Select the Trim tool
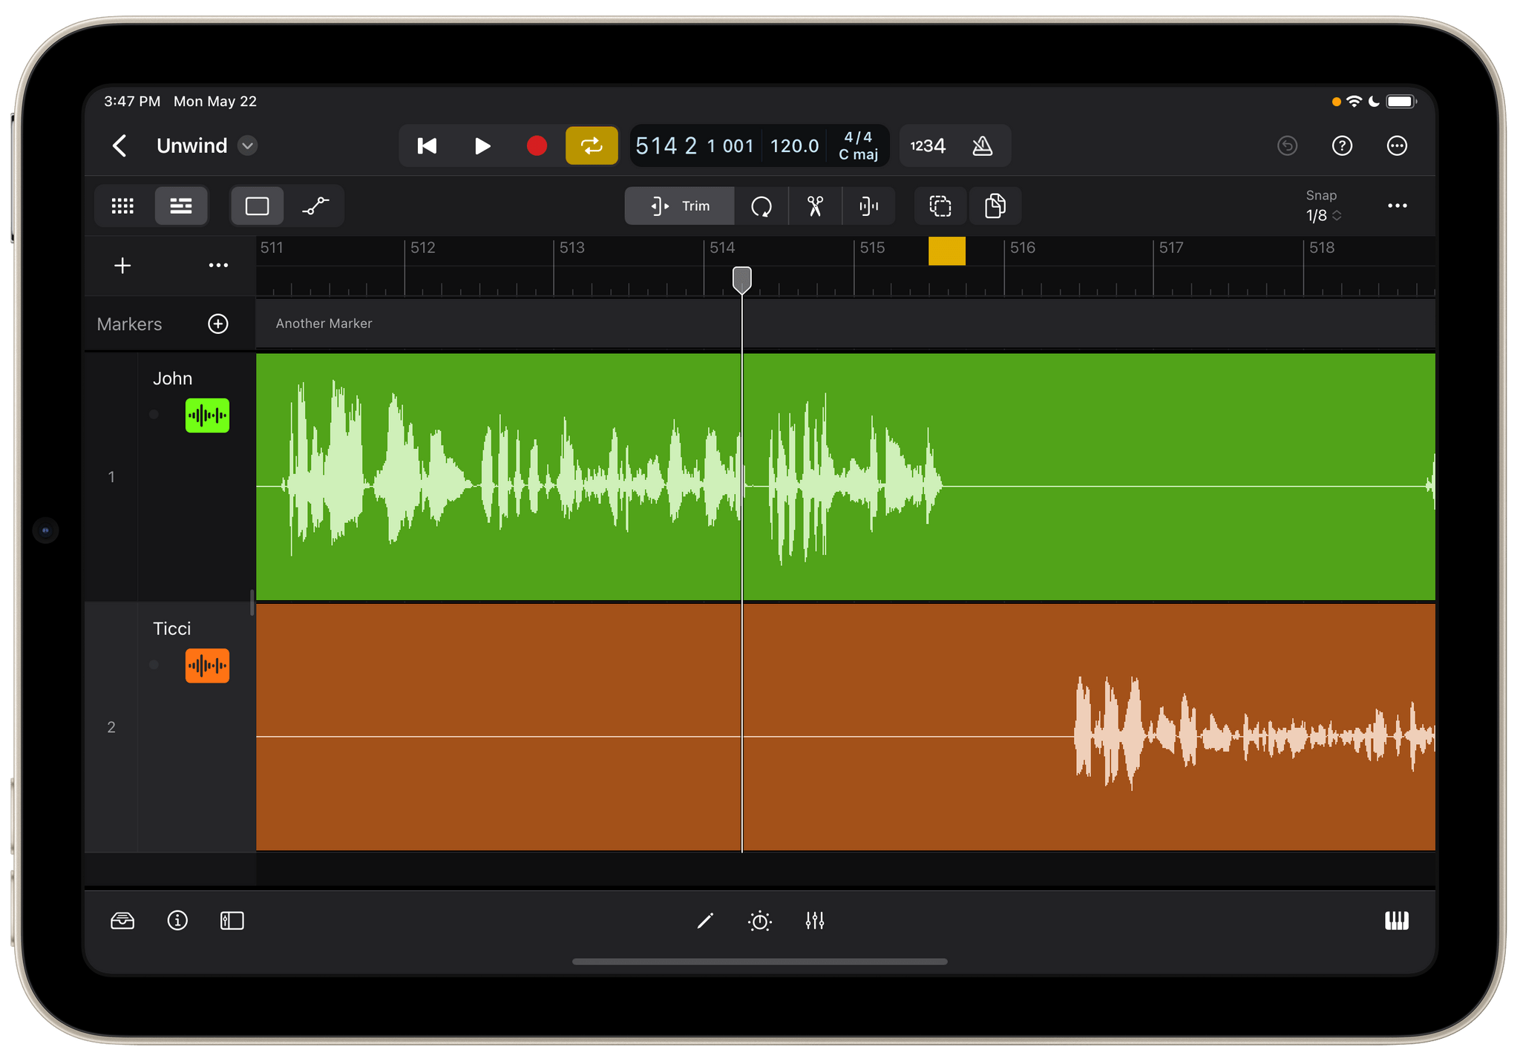The height and width of the screenshot is (1061, 1520). click(680, 206)
